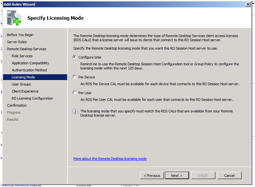
Task: Click the 'An RDS Per User CAL' description
Action: [157, 100]
